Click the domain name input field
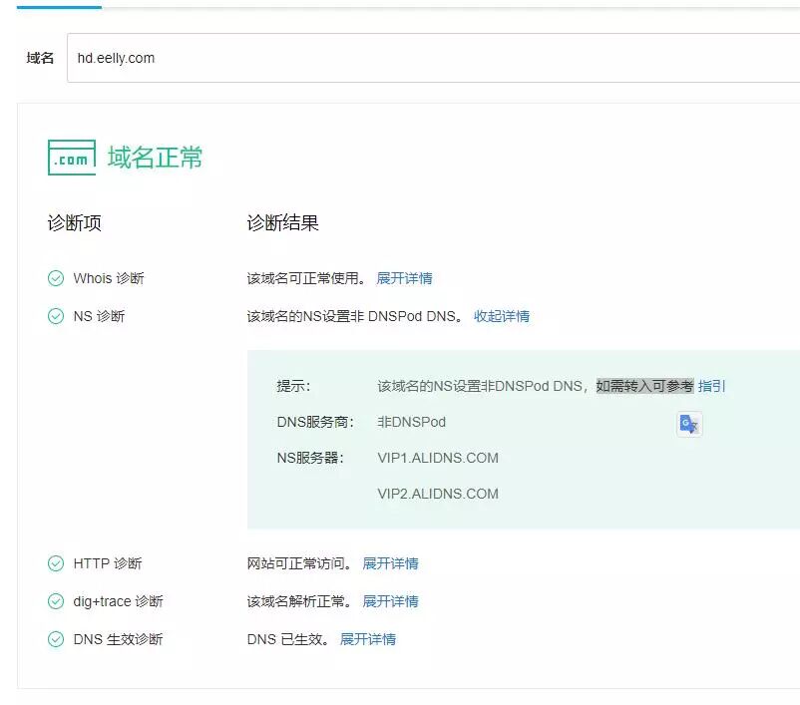Viewport: 800px width, 705px height. (x=434, y=58)
